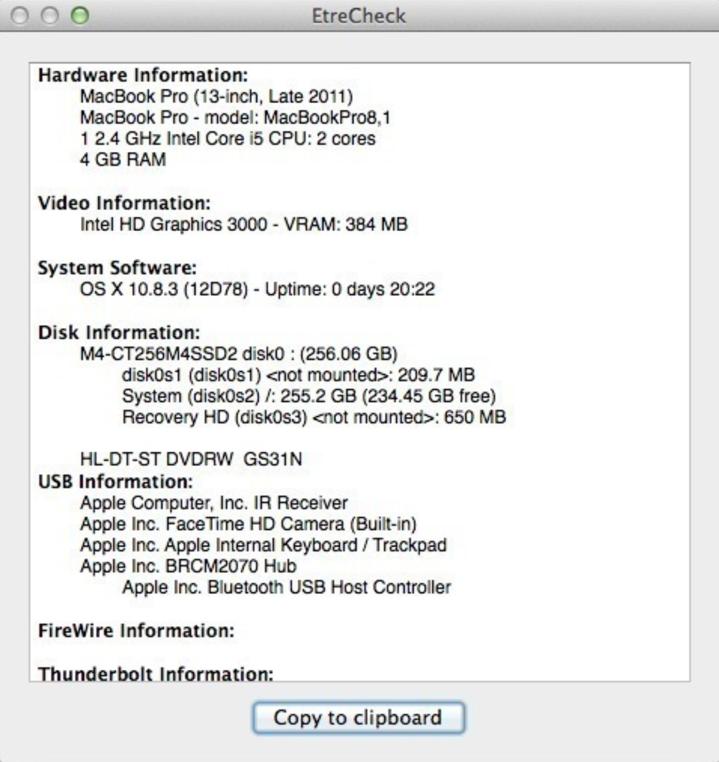Click the disk0s1 not mounted 209.7 MB line
Image resolution: width=719 pixels, height=762 pixels.
click(298, 375)
